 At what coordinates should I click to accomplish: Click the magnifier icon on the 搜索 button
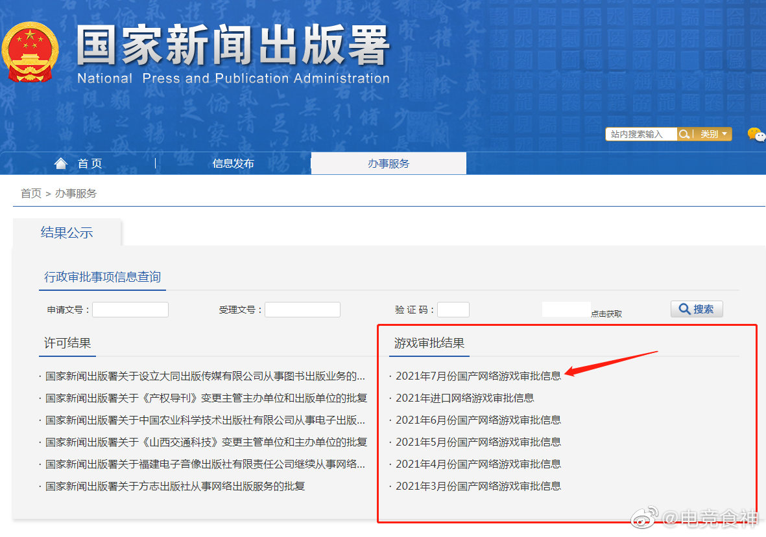[x=686, y=309]
